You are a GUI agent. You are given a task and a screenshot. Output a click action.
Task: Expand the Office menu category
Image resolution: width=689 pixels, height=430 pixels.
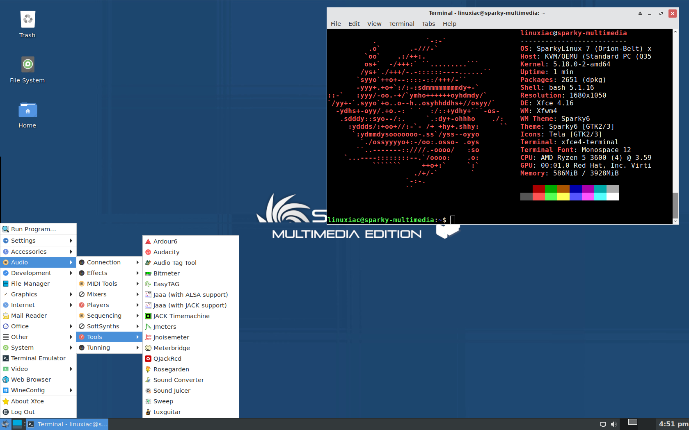point(38,326)
